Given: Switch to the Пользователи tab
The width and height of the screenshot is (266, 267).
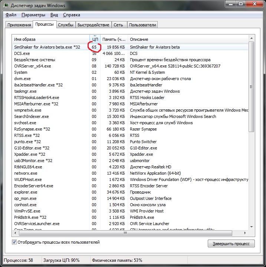Looking at the screenshot, I should click(142, 25).
